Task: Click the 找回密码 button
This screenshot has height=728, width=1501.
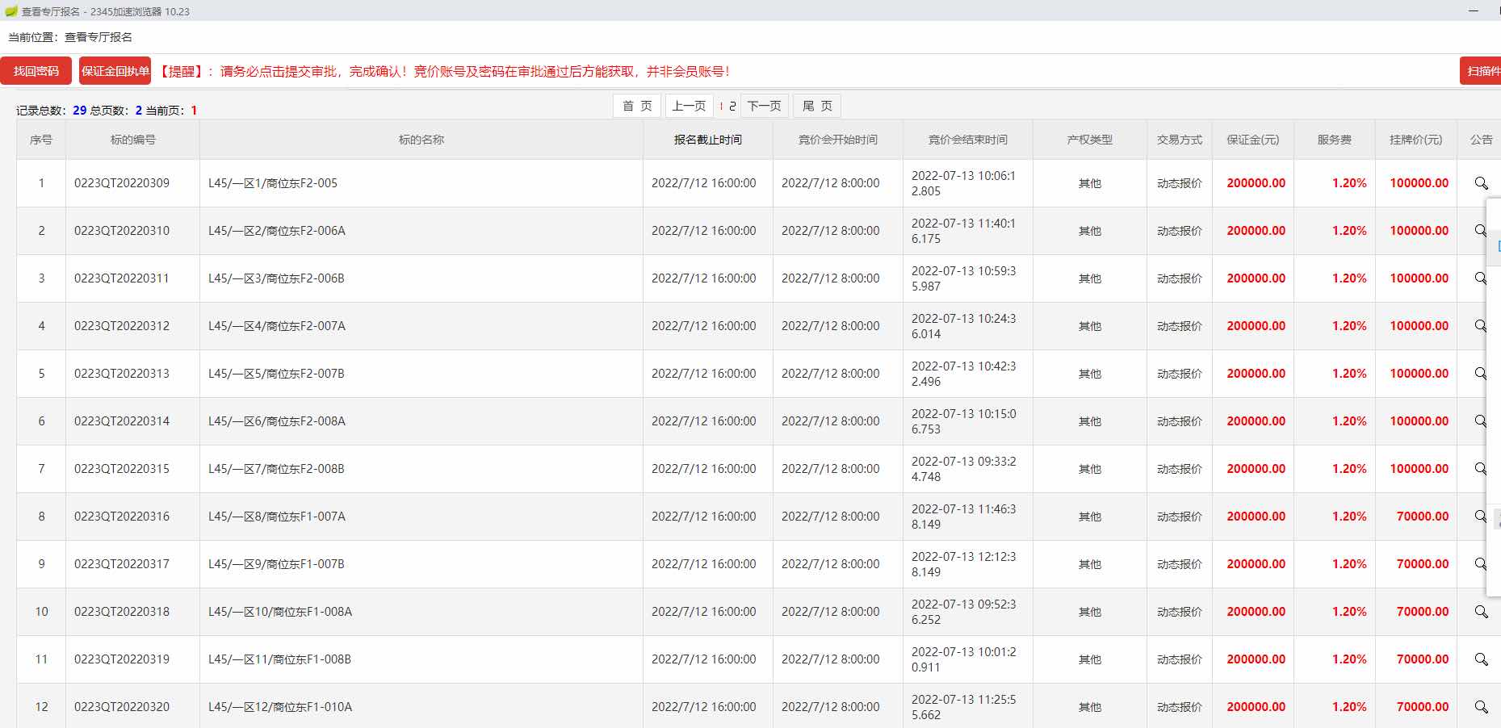Action: click(x=36, y=71)
